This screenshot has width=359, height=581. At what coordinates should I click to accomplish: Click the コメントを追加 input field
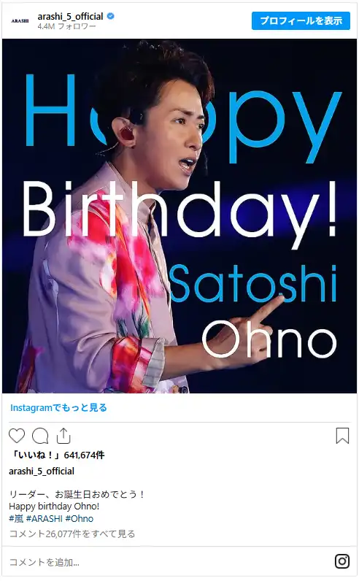tap(166, 562)
